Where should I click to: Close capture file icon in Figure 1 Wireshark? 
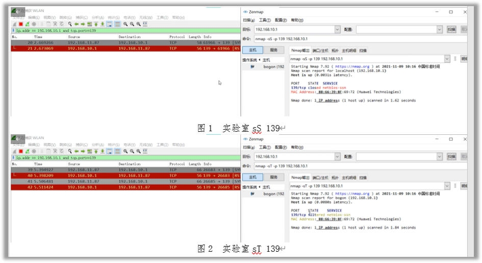click(x=55, y=24)
